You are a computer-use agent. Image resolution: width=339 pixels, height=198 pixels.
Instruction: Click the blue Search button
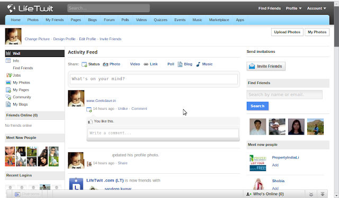pos(257,106)
